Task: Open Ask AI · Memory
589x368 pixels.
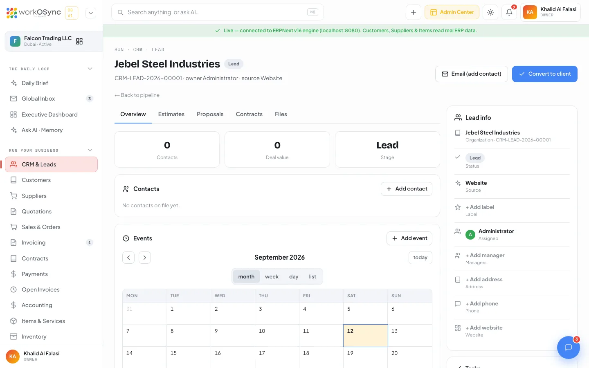Action: tap(51, 130)
